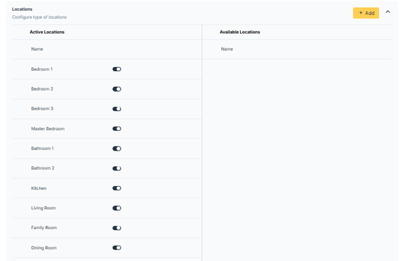403x261 pixels.
Task: Select the Active Locations heading
Action: pos(47,31)
